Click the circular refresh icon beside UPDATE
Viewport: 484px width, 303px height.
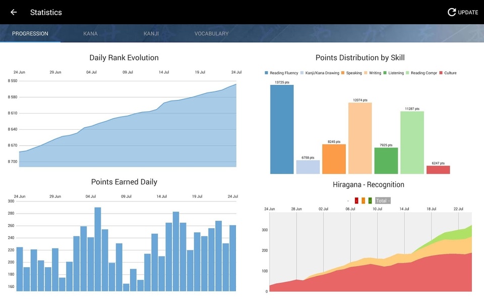pyautogui.click(x=452, y=12)
